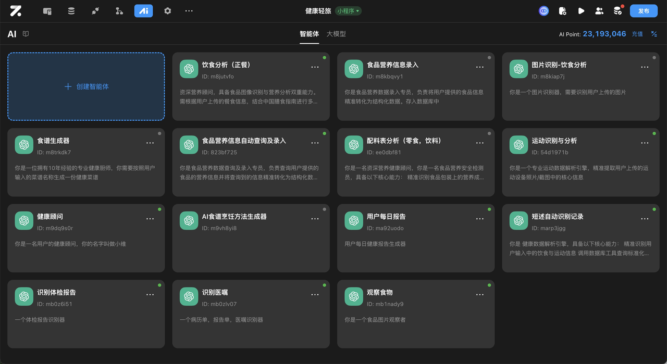Click the 充值 recharge link
The width and height of the screenshot is (667, 364).
click(x=637, y=34)
